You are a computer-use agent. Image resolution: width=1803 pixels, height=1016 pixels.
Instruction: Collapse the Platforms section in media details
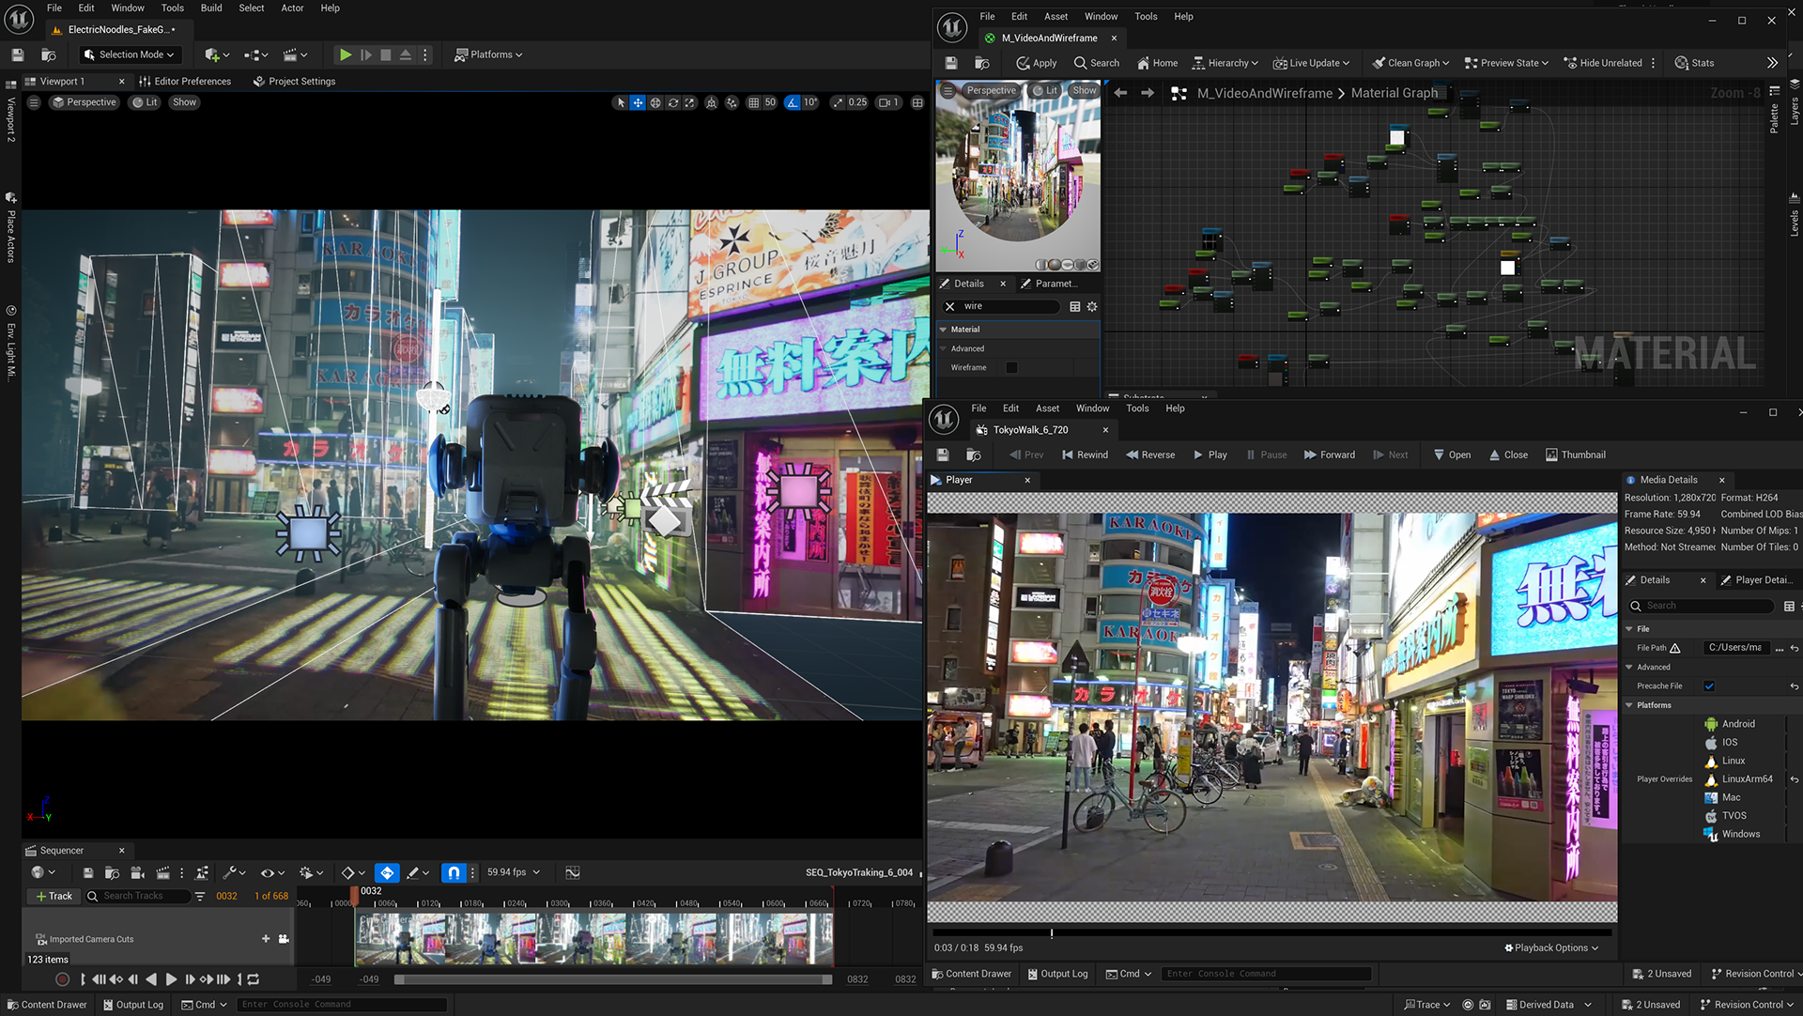point(1629,705)
